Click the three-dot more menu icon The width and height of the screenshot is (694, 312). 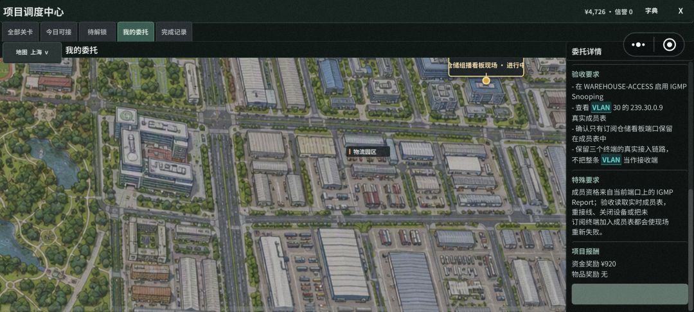point(639,45)
